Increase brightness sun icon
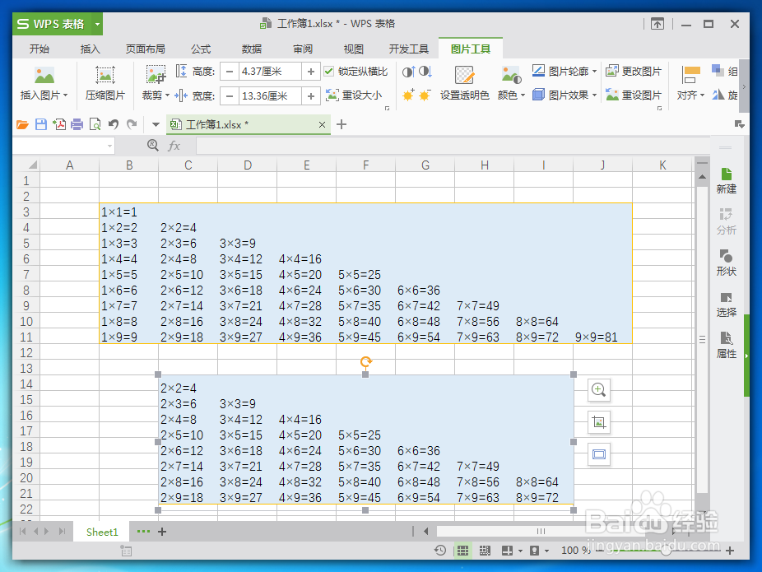This screenshot has height=572, width=762. [408, 95]
